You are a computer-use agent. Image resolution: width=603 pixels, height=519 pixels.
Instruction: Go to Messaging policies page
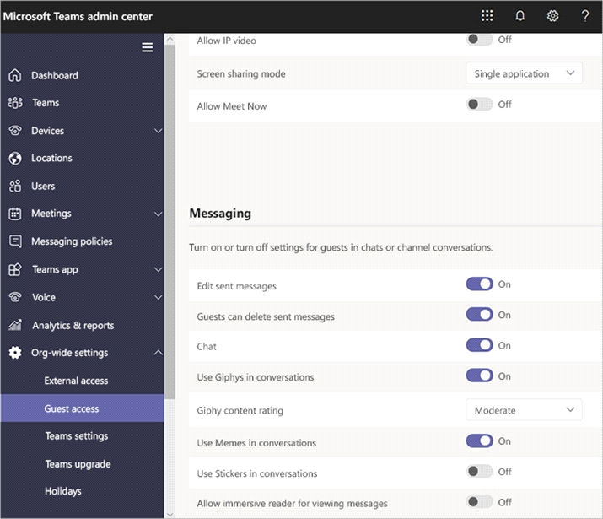point(72,241)
